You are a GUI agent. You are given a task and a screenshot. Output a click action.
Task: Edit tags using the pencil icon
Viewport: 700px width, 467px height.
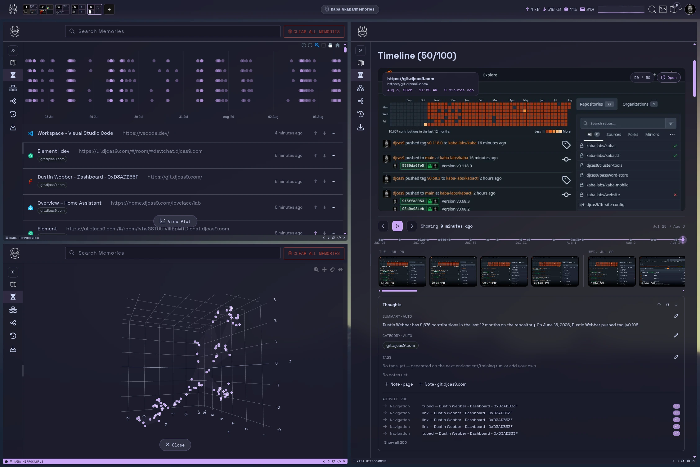click(x=676, y=357)
